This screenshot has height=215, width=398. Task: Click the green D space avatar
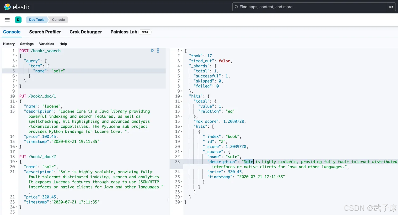point(18,20)
